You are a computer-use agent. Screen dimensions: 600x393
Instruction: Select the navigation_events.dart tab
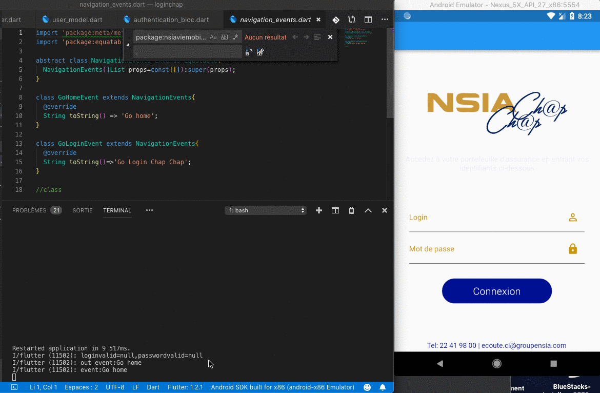(275, 19)
